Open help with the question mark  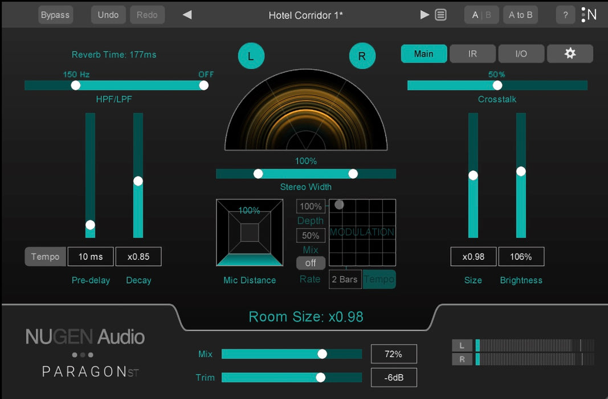(x=565, y=15)
